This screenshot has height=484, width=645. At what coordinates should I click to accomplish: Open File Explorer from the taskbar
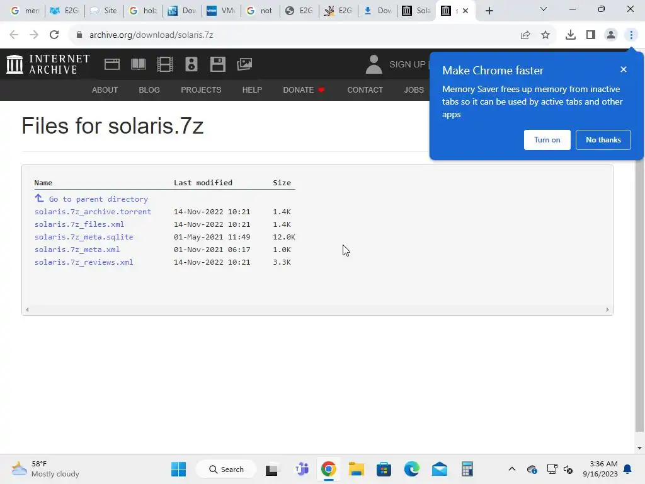coord(357,469)
